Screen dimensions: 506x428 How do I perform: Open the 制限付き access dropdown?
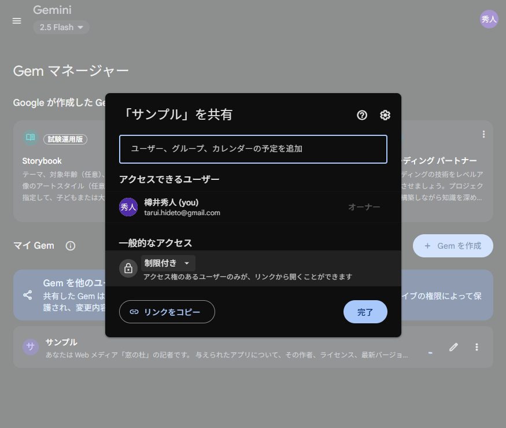168,263
